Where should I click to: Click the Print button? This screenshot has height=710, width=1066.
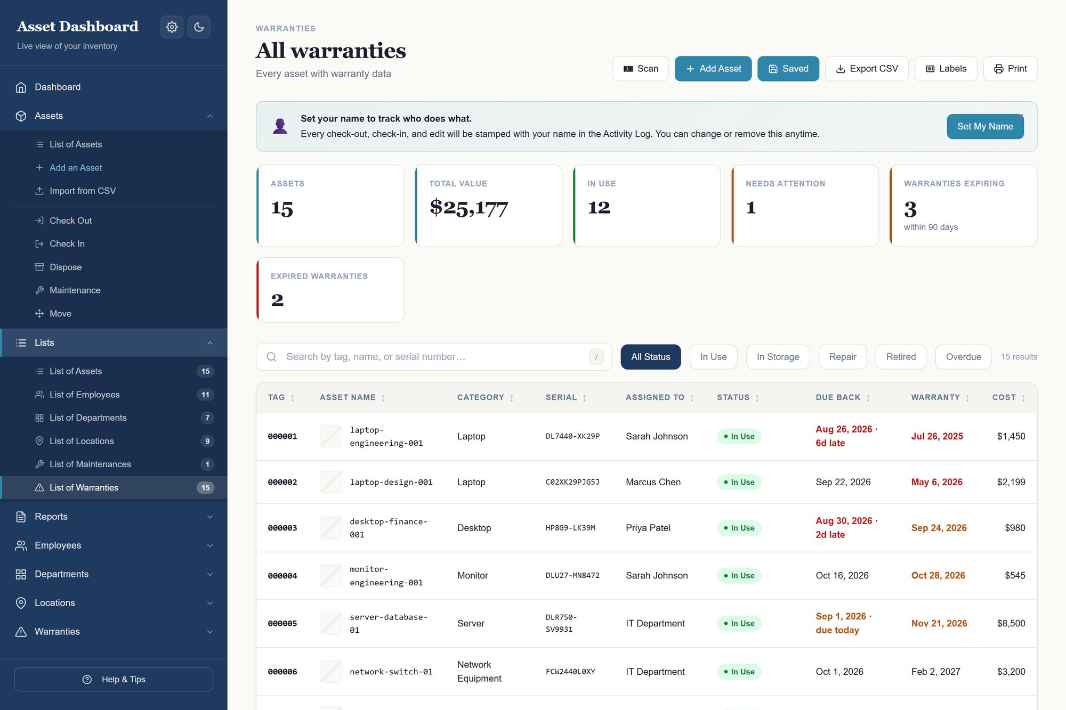1010,69
